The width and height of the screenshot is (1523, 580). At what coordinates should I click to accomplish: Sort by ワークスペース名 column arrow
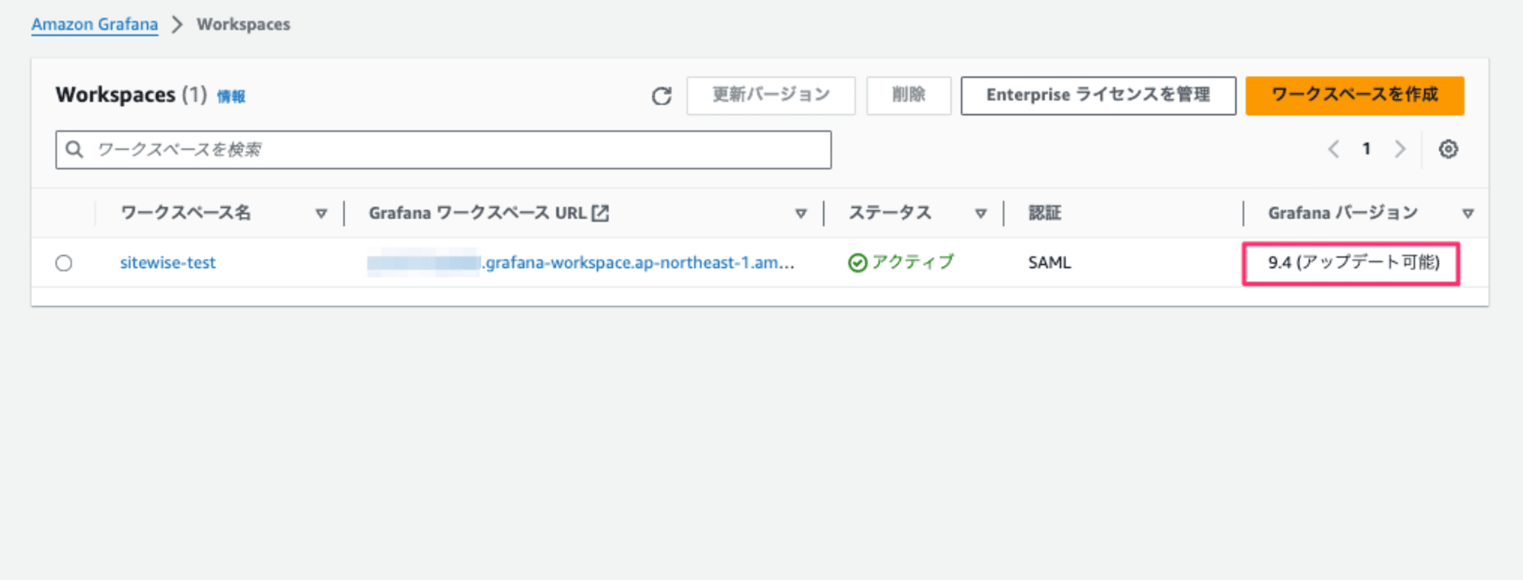321,214
